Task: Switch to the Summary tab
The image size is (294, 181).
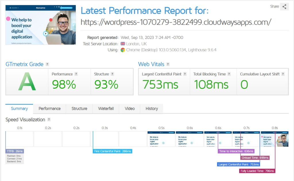Action: tap(19, 109)
